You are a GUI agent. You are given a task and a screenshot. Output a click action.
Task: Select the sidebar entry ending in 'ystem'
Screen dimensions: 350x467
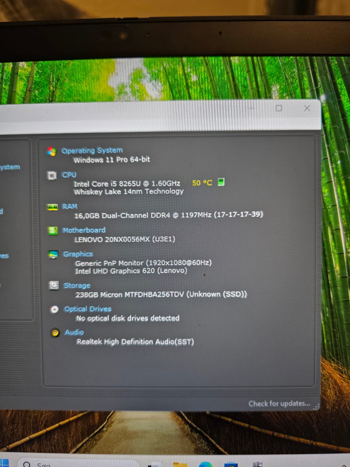10,167
